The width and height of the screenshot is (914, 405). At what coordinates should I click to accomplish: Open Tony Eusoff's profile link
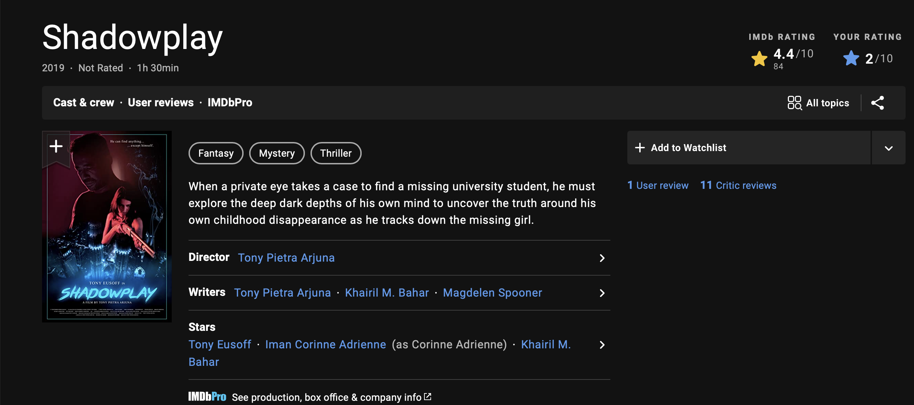(x=220, y=344)
